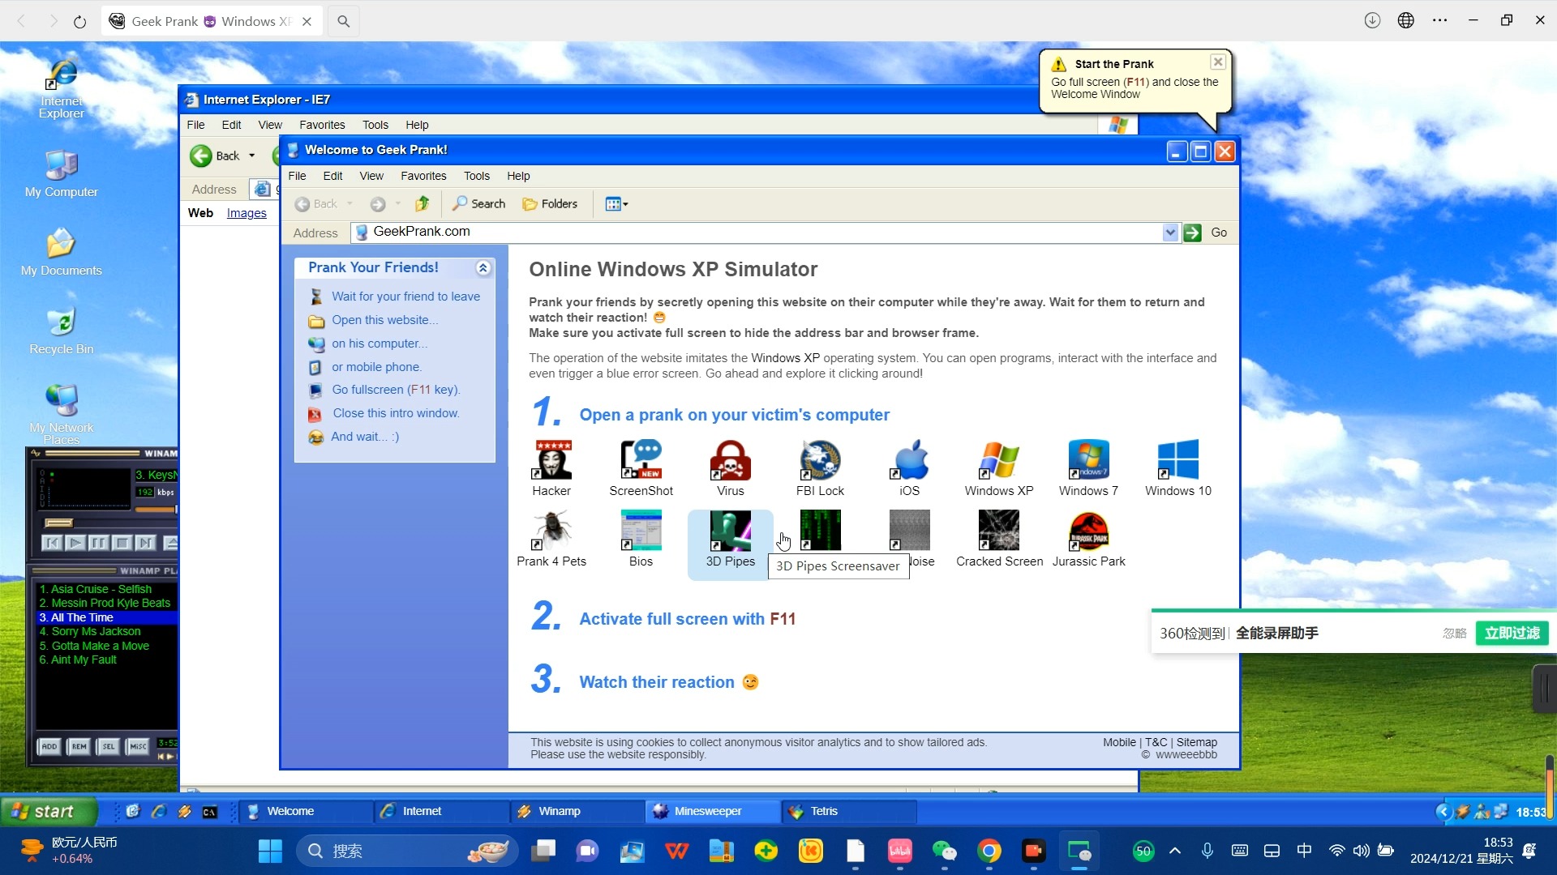Click the Up folder icon in toolbar
The image size is (1557, 875).
tap(422, 204)
